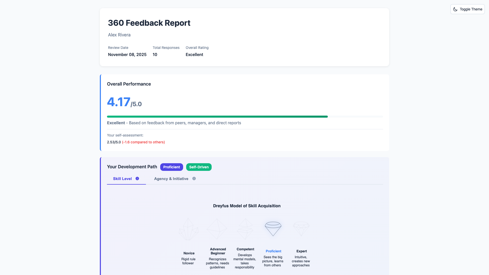Click the moon icon in Toggle Theme button
Viewport: 489px width, 275px height.
pos(455,9)
